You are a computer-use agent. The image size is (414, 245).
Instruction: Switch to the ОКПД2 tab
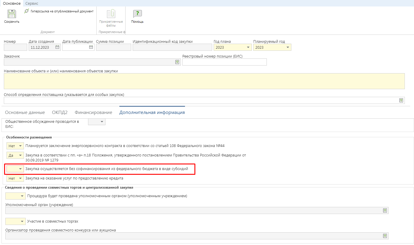(60, 112)
